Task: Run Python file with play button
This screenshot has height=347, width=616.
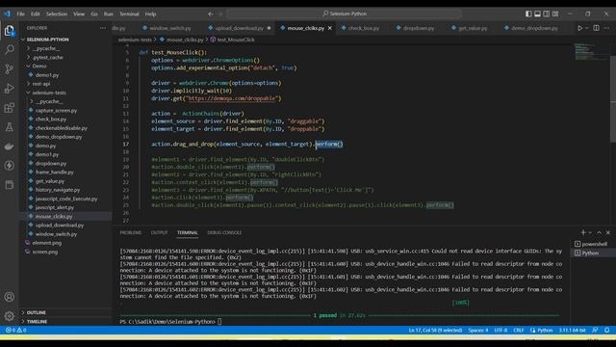Action: [579, 28]
